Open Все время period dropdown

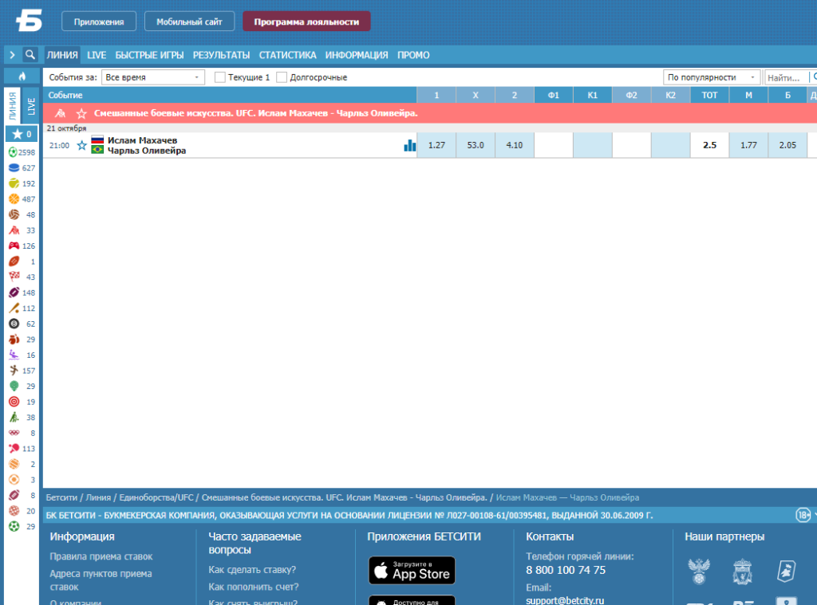153,77
